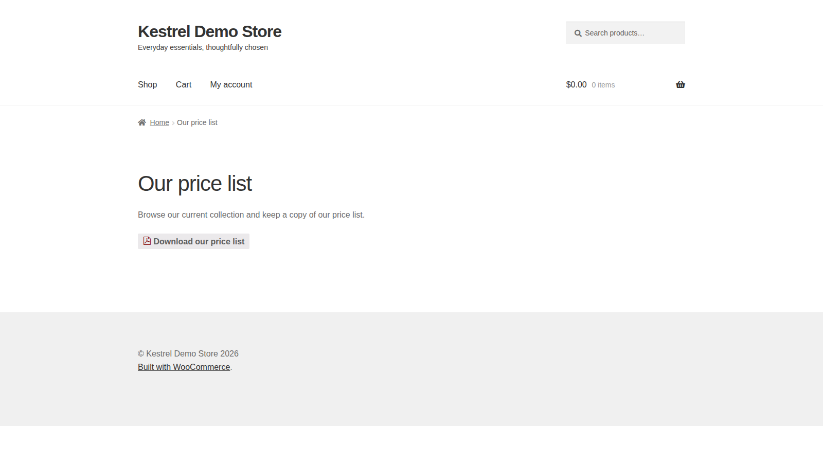Click the '© Kestrel Demo Store 2026' text
This screenshot has width=823, height=463.
click(x=188, y=353)
